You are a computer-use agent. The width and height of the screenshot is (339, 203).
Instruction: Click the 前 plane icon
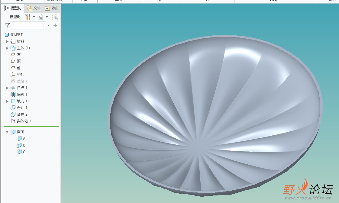[x=13, y=68]
